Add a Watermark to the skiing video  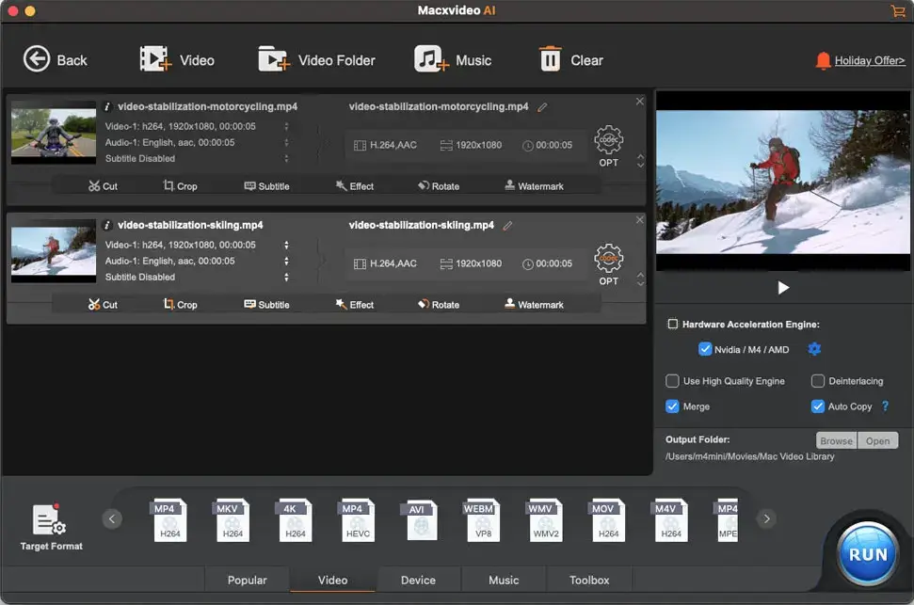(536, 304)
